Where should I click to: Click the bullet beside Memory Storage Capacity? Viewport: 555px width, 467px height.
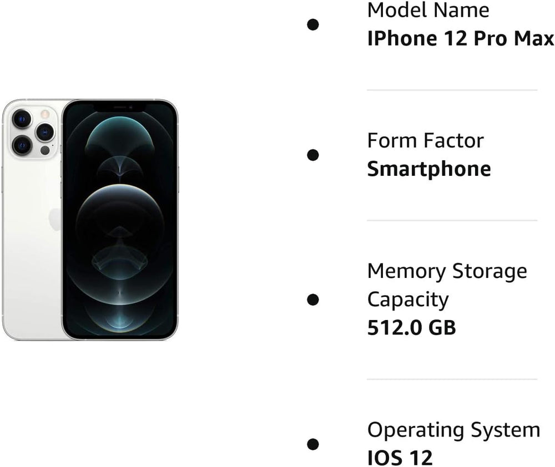click(314, 300)
